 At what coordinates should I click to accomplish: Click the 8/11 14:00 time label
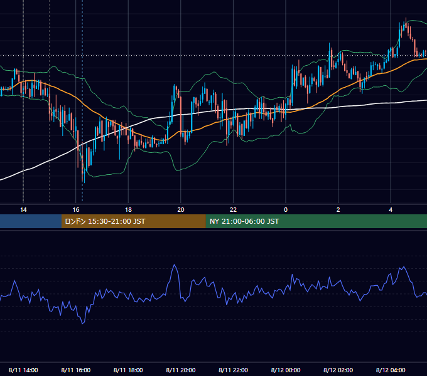pos(23,370)
